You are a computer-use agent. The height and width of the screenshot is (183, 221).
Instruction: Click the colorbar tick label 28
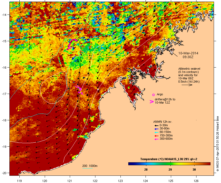(146, 170)
